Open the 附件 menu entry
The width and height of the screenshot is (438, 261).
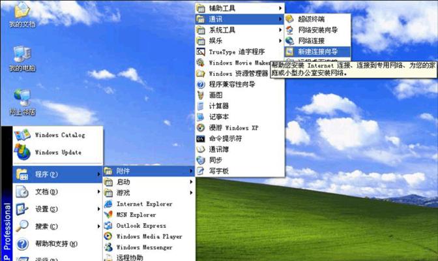[x=149, y=171]
